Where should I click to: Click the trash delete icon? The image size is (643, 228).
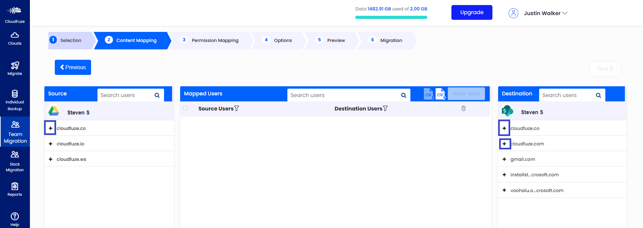point(464,108)
